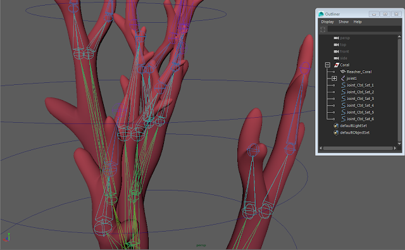405x250 pixels.
Task: Click the Joint_Ctrl_Set_6 curve icon
Action: pyautogui.click(x=343, y=119)
